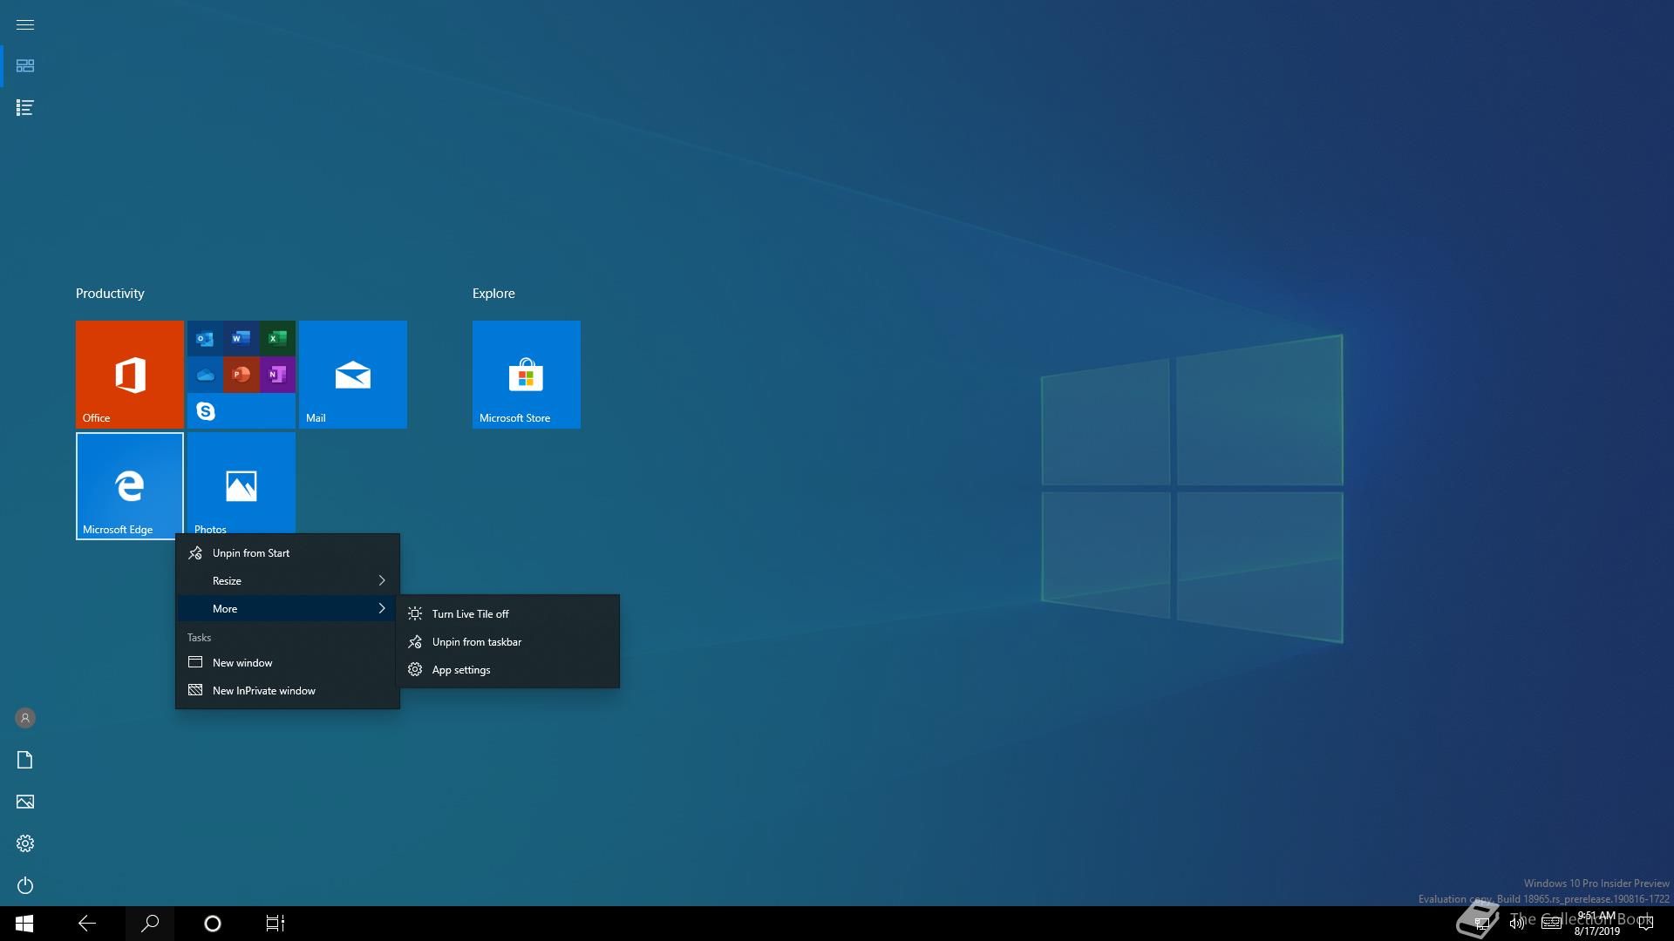
Task: Open the Action Center notification icon
Action: click(x=1645, y=924)
